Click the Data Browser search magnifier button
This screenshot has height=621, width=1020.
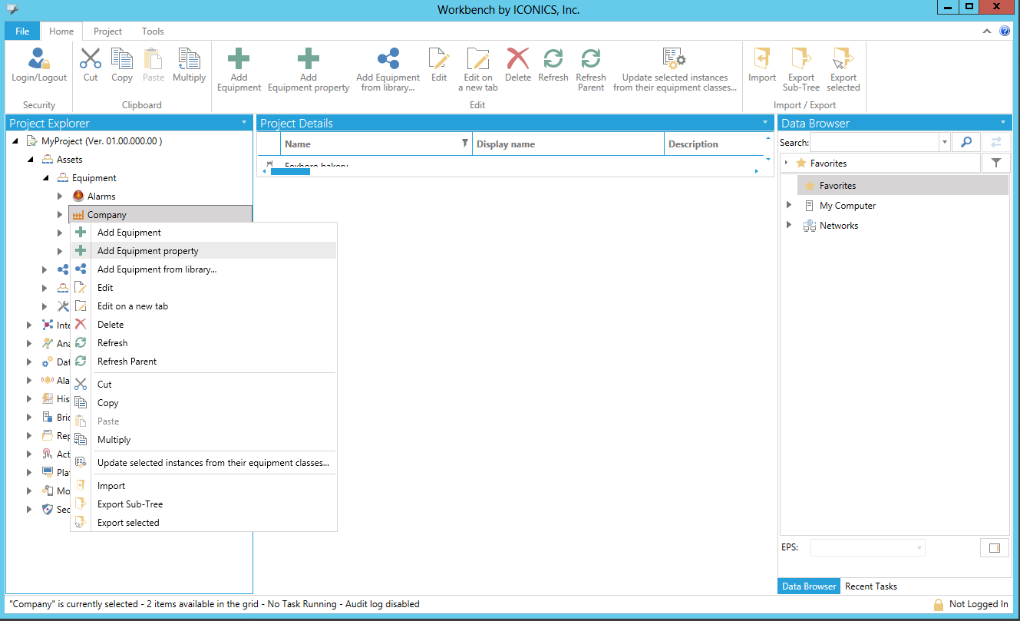coord(966,142)
